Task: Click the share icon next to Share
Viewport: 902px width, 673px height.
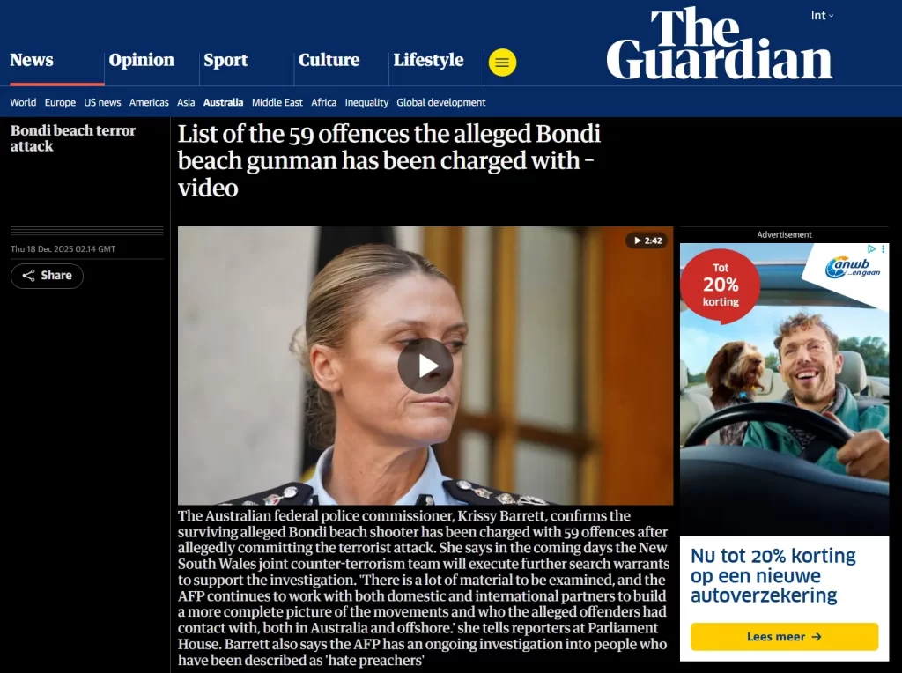Action: coord(28,276)
